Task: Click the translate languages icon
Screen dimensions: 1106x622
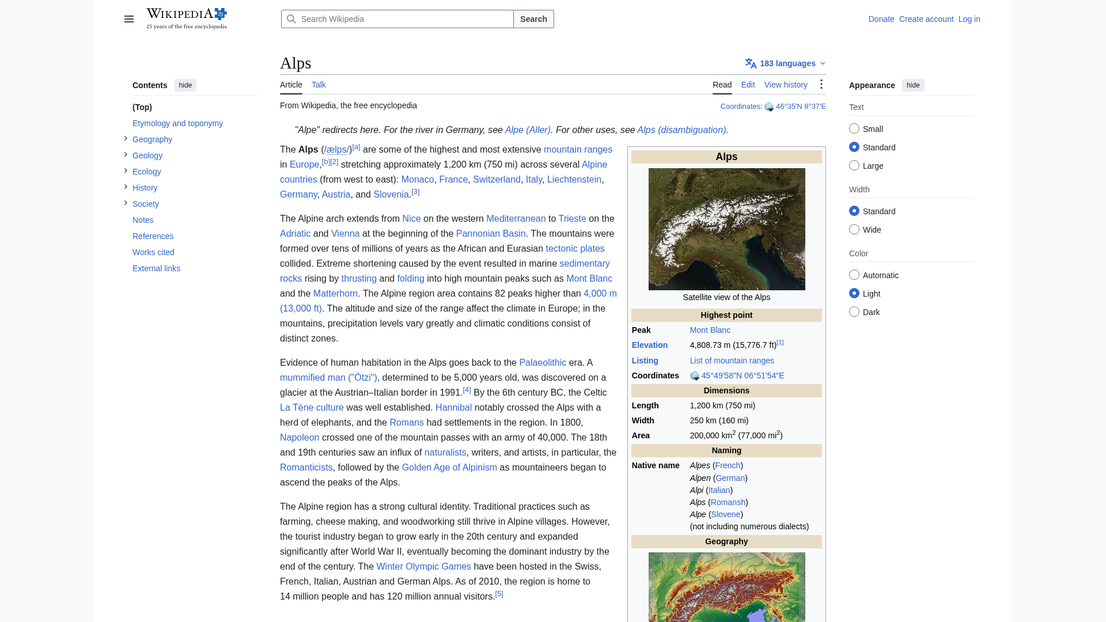Action: 751,63
